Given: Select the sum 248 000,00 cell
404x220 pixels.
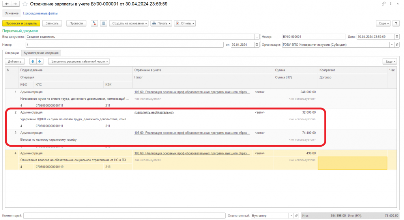Looking at the screenshot, I should [296, 92].
